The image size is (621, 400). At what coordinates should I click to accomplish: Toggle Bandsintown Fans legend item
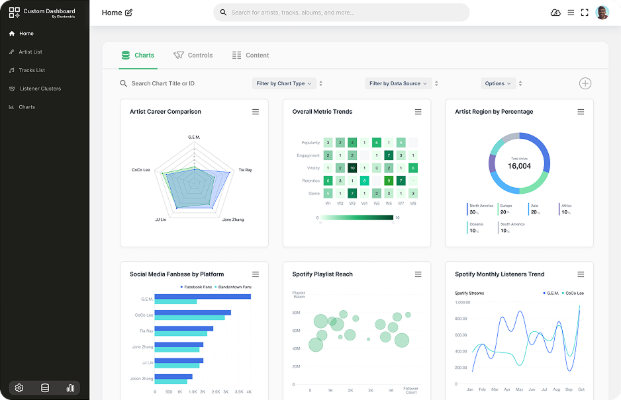coord(233,287)
